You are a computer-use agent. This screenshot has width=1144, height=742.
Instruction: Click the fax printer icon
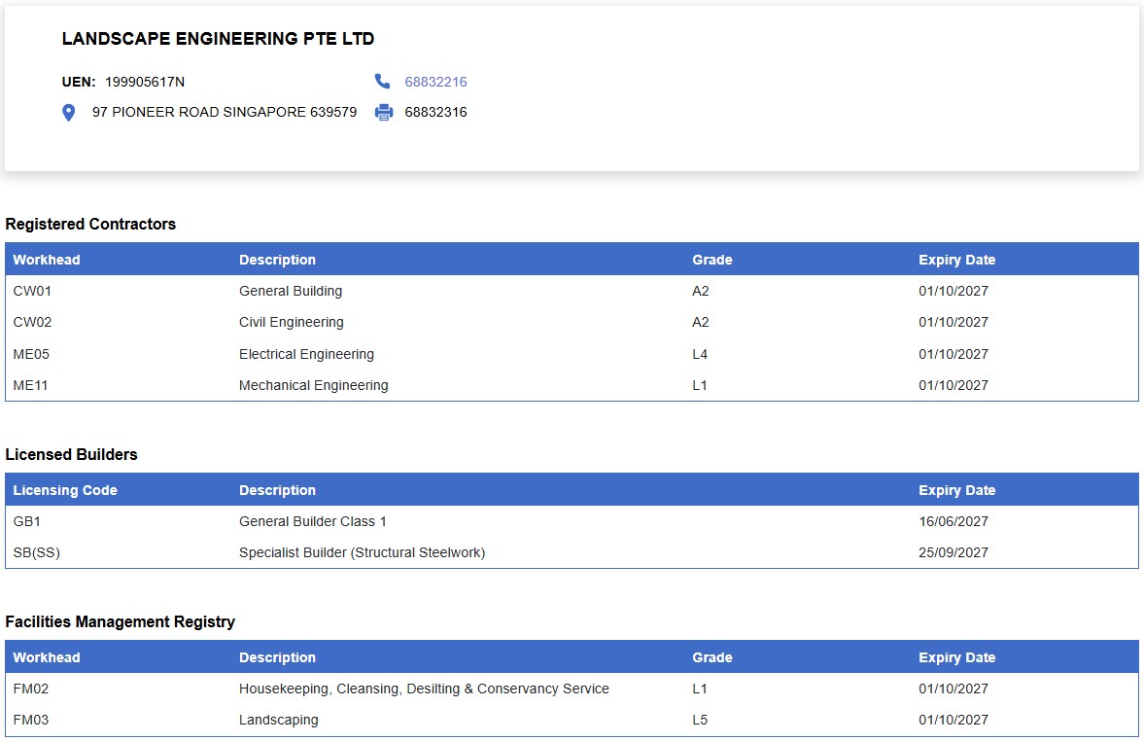click(384, 113)
